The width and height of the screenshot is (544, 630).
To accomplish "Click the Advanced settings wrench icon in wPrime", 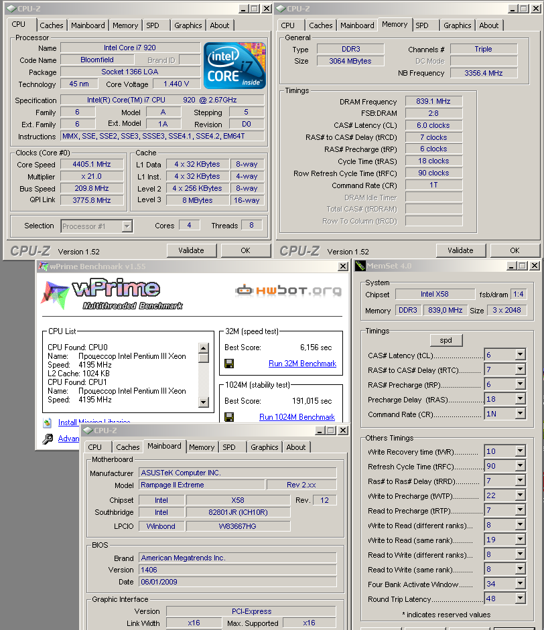I will point(48,439).
